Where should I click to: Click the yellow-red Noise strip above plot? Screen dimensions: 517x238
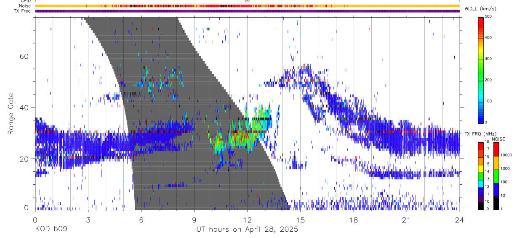(248, 6)
